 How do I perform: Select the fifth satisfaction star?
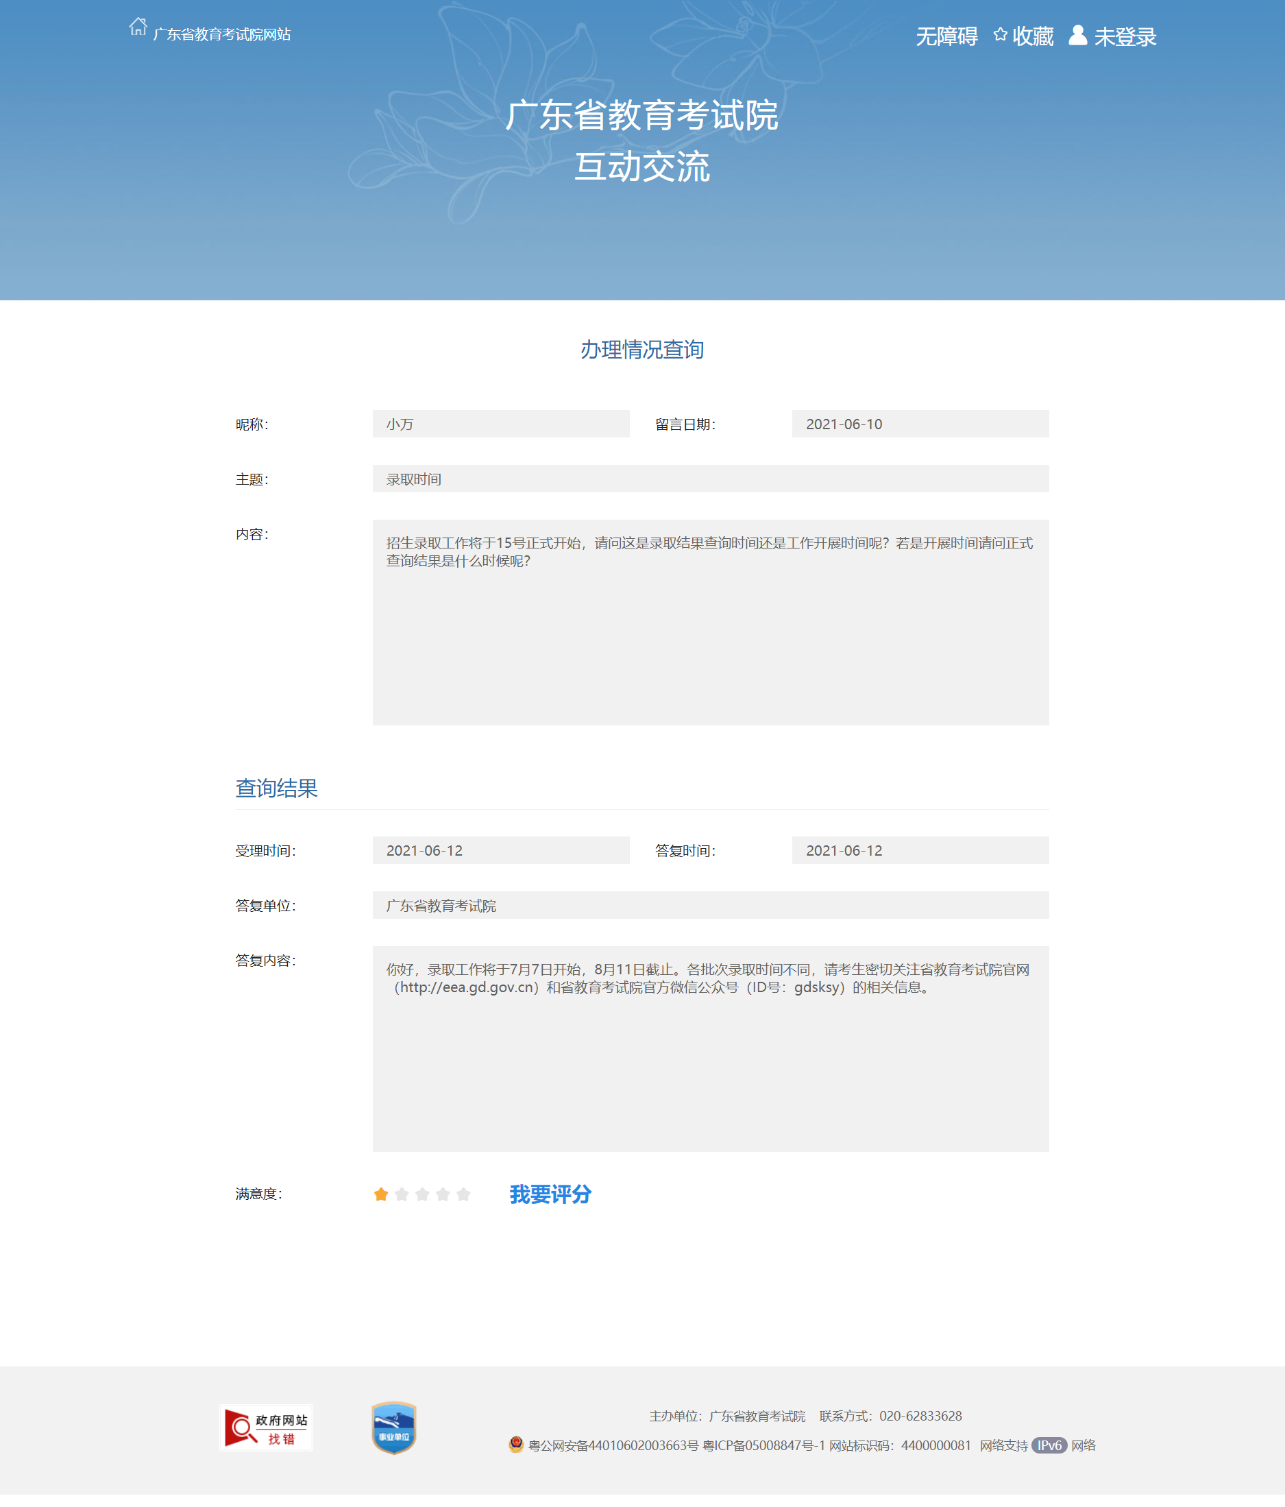pos(464,1194)
